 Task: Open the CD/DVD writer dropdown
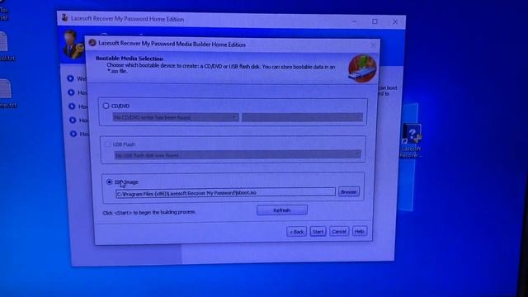(176, 117)
